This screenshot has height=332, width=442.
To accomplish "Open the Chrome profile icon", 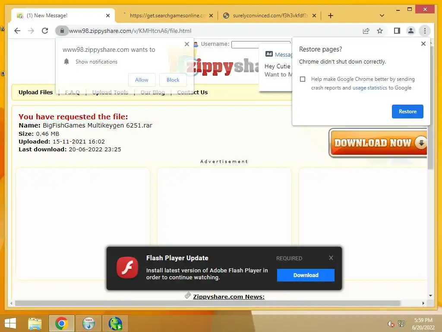I will click(x=411, y=31).
